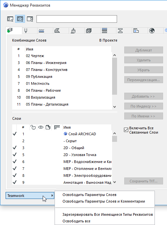Select the MEP - Электрооборудование layer
This screenshot has height=225, width=167.
62,176
